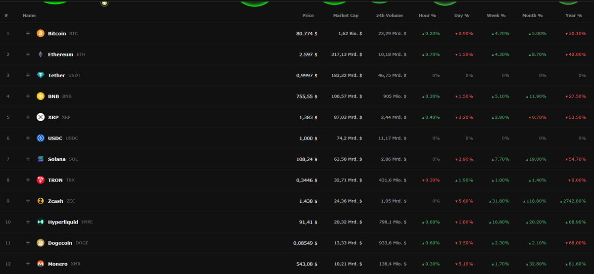The height and width of the screenshot is (274, 594).
Task: Add Hyperliquid with its plus icon
Action: point(28,222)
